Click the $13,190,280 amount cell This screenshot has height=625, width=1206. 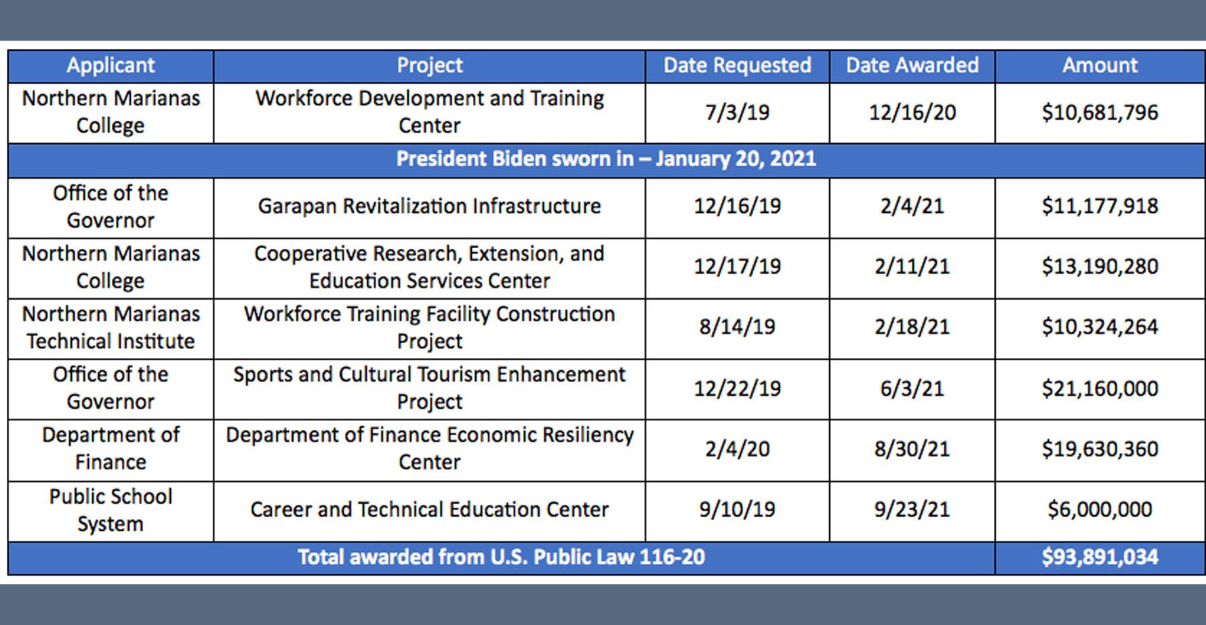point(1100,268)
